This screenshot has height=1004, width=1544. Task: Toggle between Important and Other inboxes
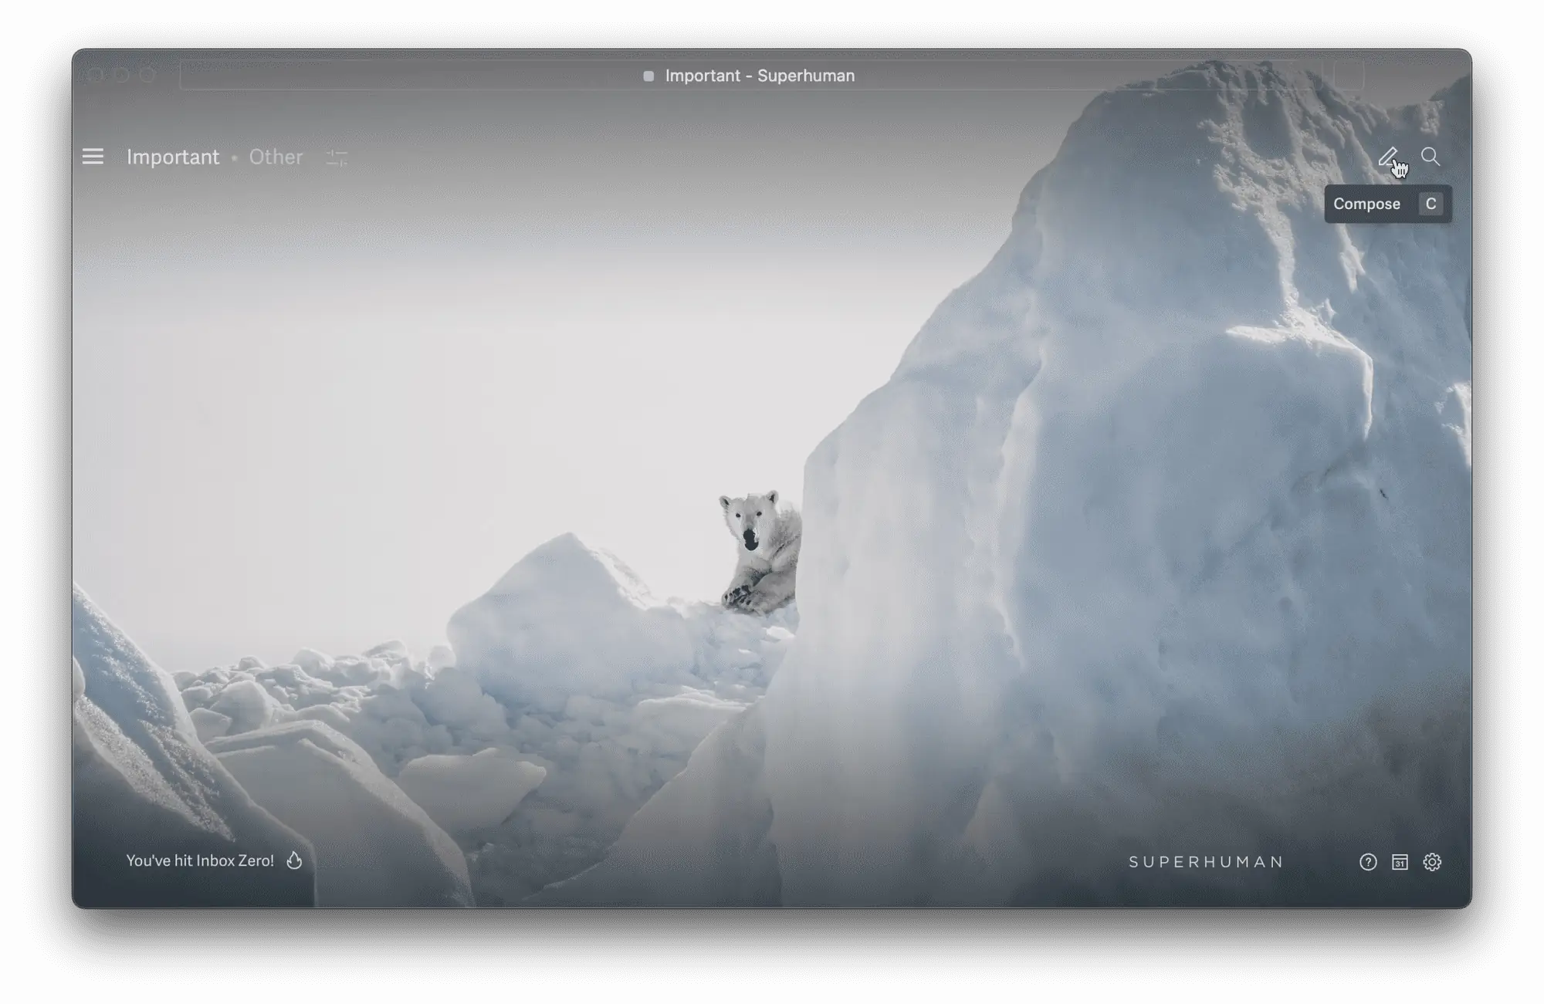(x=275, y=157)
